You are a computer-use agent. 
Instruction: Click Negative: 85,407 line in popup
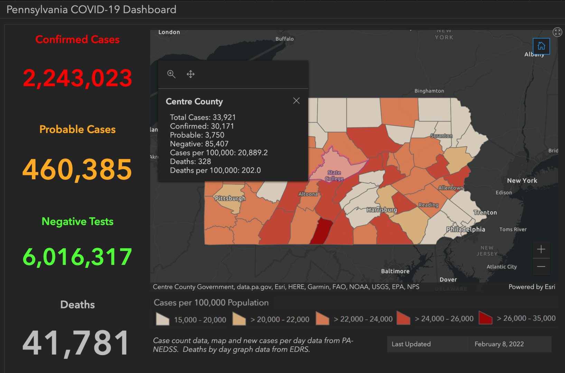(x=199, y=144)
